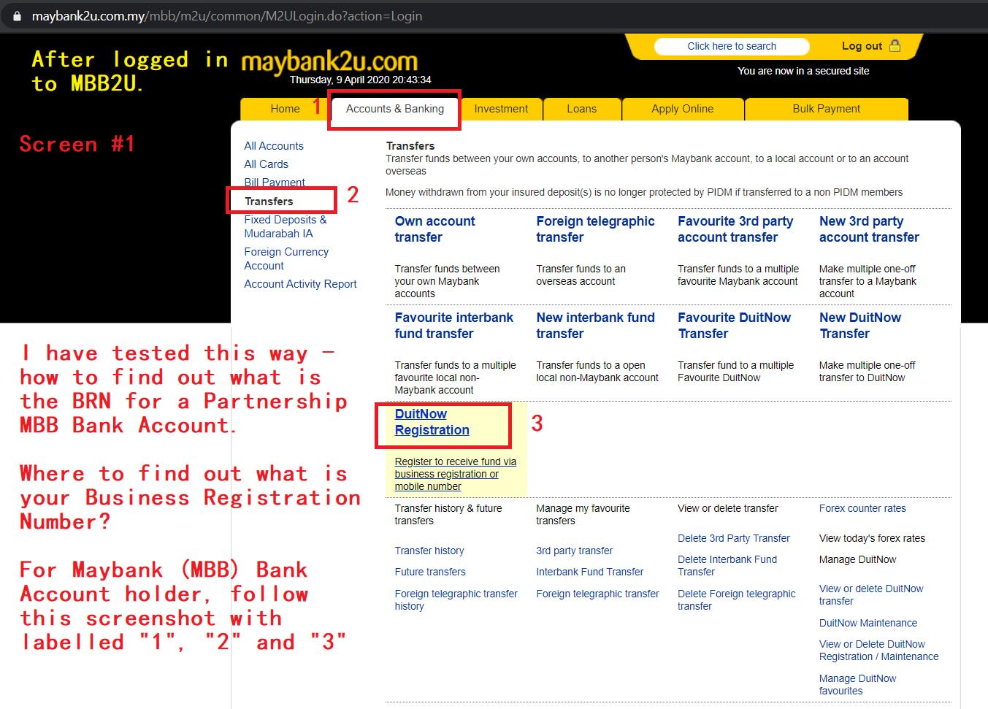Open Foreign telegraphic transfer under Manage favourites
The width and height of the screenshot is (988, 709).
click(x=597, y=594)
